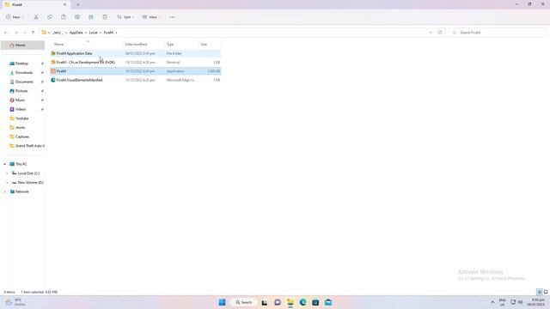This screenshot has height=309, width=550.
Task: Expand New Volume (D:) node
Action: coord(7,183)
